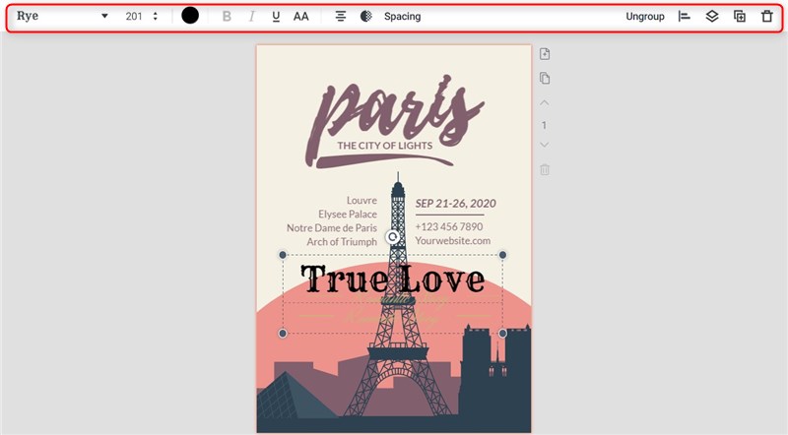Move page up with chevron arrow
This screenshot has height=435, width=788.
coord(545,102)
